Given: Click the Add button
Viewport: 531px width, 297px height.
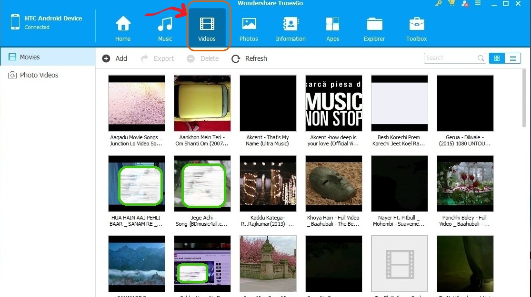Looking at the screenshot, I should coord(115,58).
